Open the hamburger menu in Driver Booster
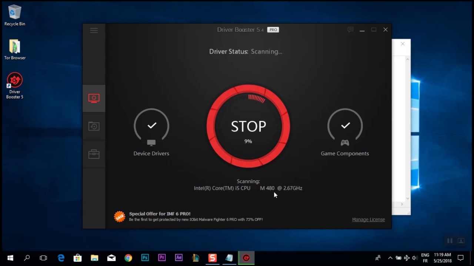Image resolution: width=474 pixels, height=266 pixels. click(x=94, y=30)
